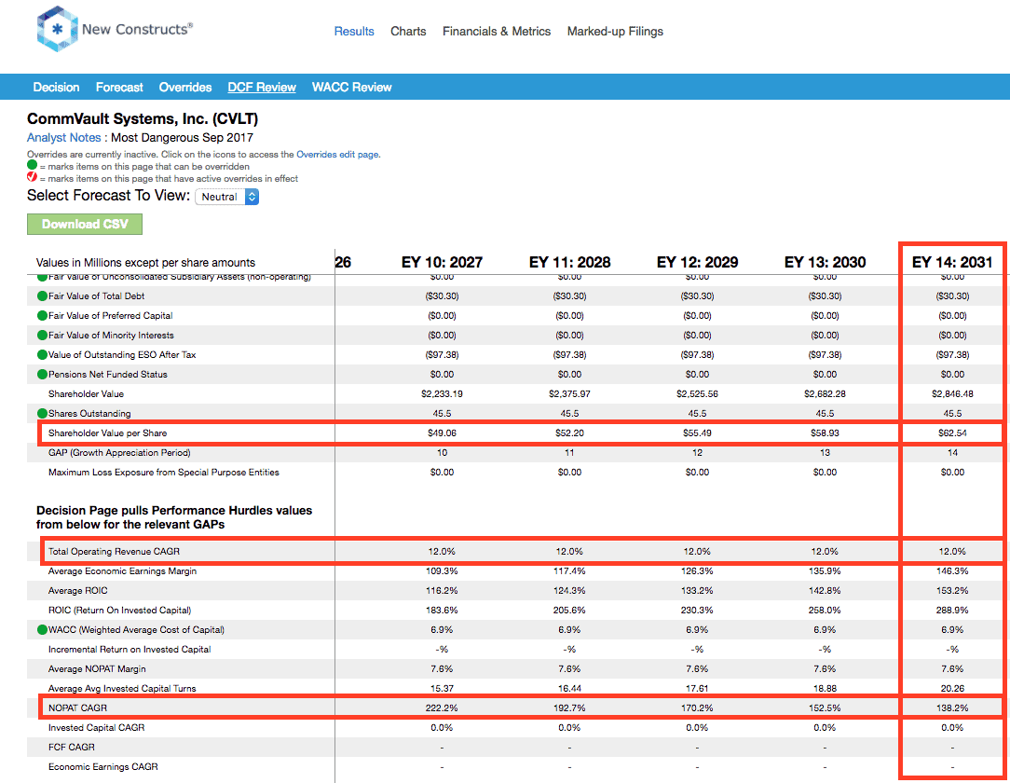Select the EY 11: 2028 column header

coord(569,262)
